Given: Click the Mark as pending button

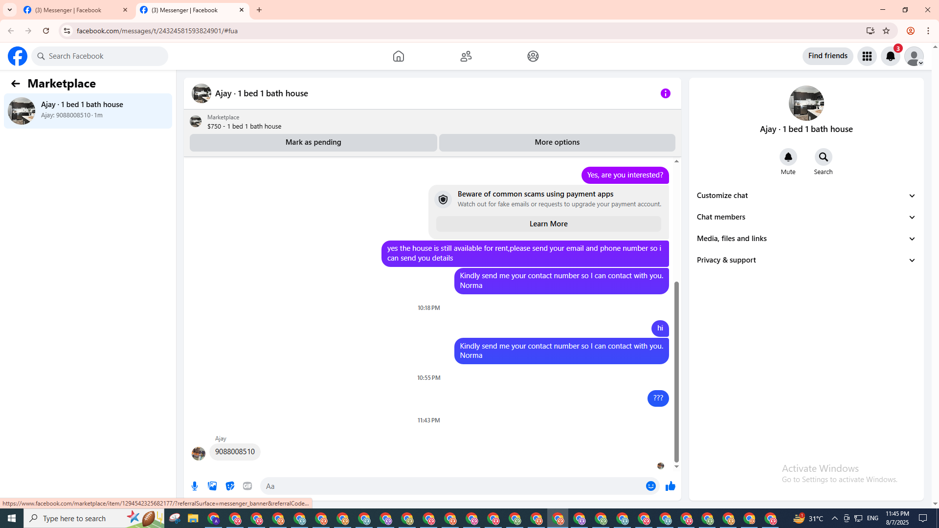Looking at the screenshot, I should pos(313,142).
